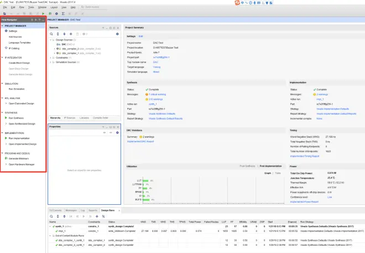Switch to the IP Sources tab

pos(70,118)
